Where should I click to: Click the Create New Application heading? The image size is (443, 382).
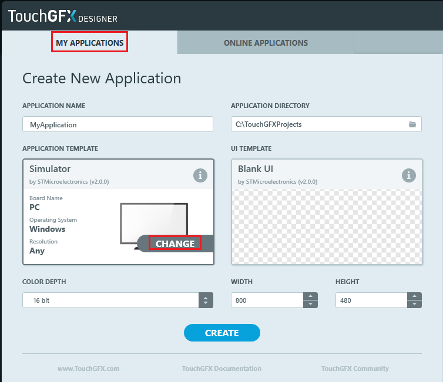102,78
